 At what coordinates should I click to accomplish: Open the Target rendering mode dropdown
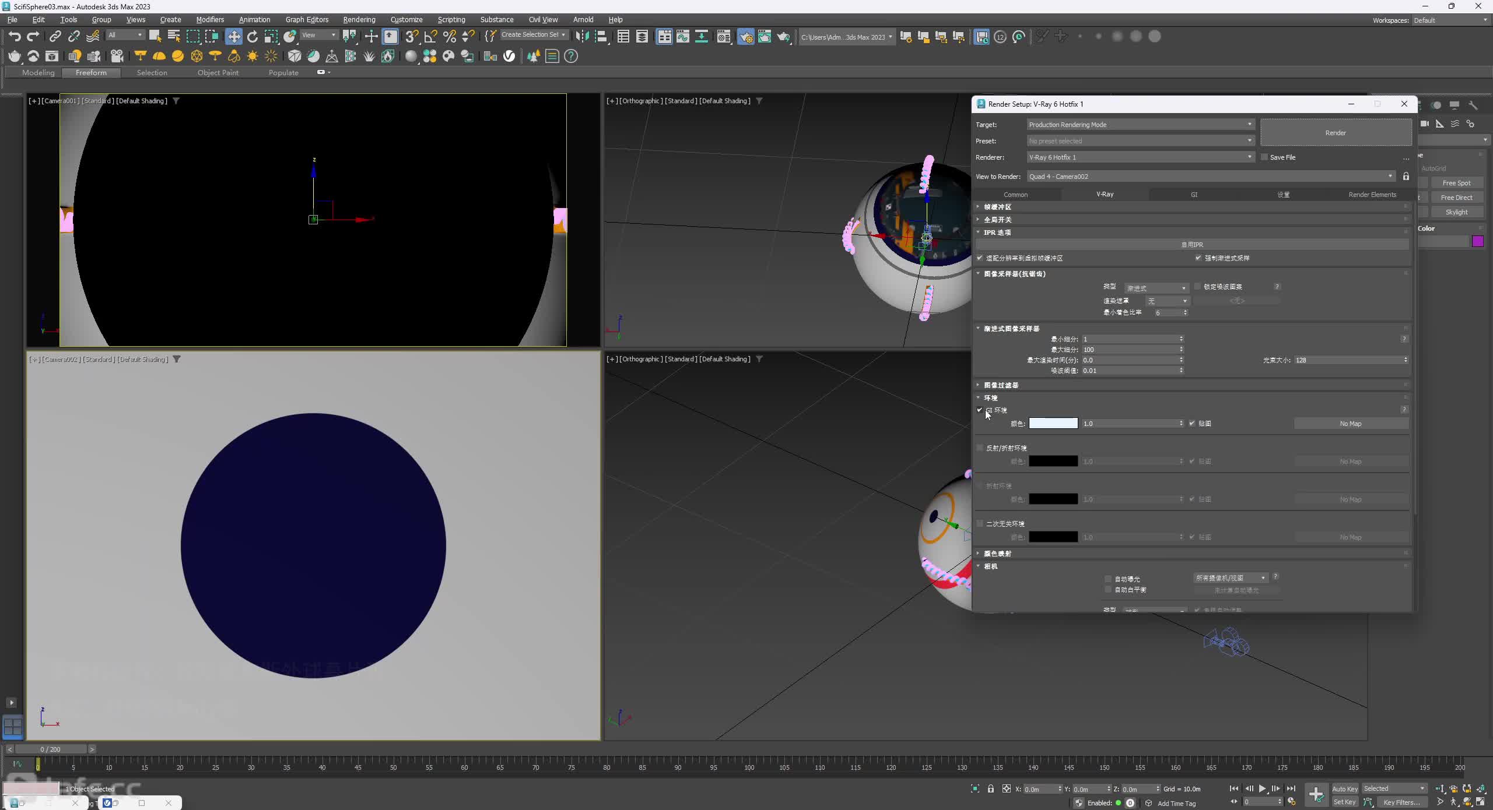pos(1140,124)
